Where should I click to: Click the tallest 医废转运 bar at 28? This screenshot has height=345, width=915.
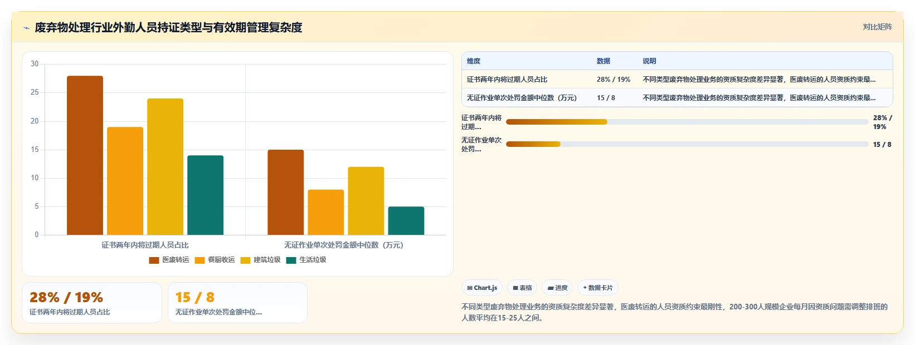tap(85, 155)
